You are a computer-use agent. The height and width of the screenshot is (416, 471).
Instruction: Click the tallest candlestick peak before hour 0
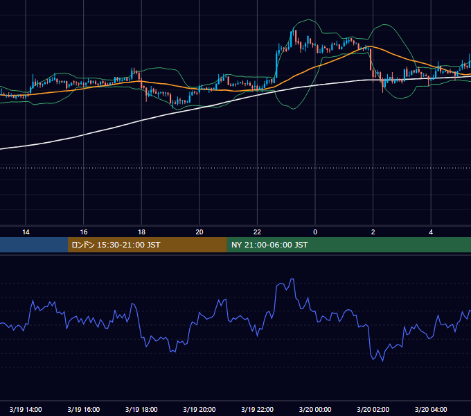point(294,29)
